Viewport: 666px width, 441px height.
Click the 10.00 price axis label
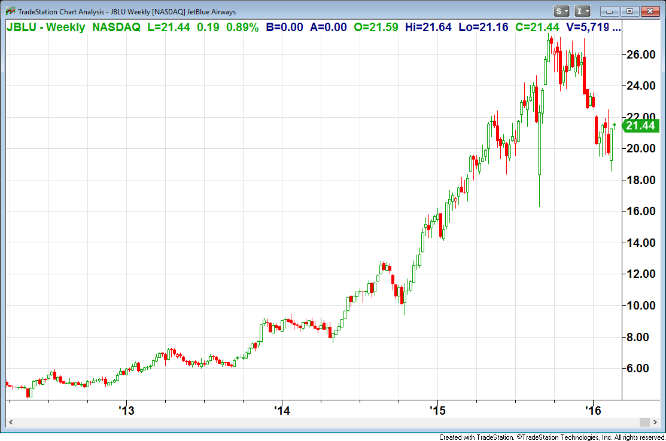pyautogui.click(x=641, y=305)
